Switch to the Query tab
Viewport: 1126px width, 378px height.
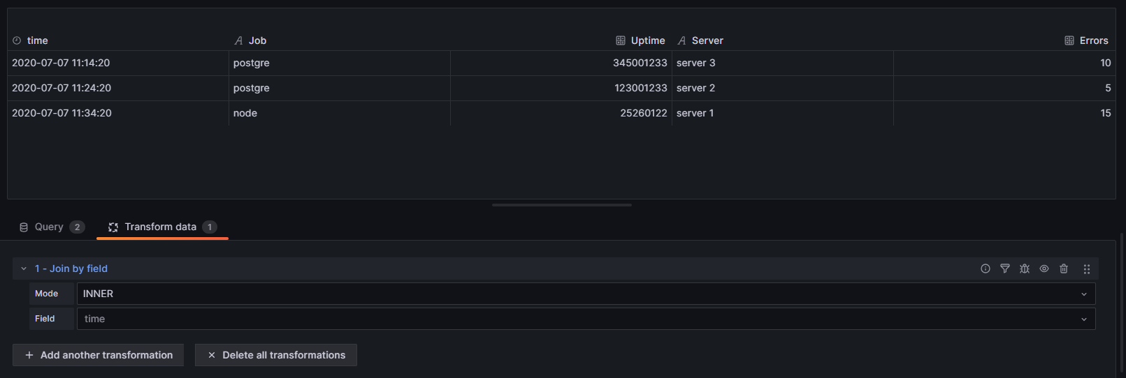pyautogui.click(x=52, y=227)
